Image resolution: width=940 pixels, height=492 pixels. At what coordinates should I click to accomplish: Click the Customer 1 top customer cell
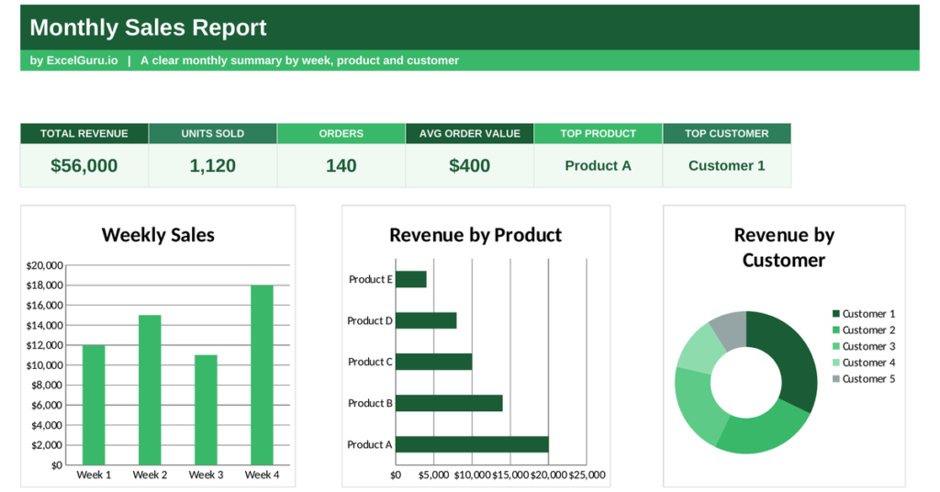pyautogui.click(x=727, y=166)
